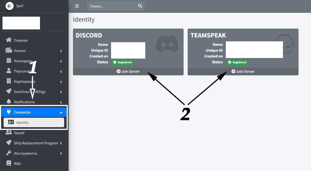Image resolution: width=311 pixels, height=171 pixels.
Task: Click Created on label in TeamSpeak card
Action: point(214,56)
